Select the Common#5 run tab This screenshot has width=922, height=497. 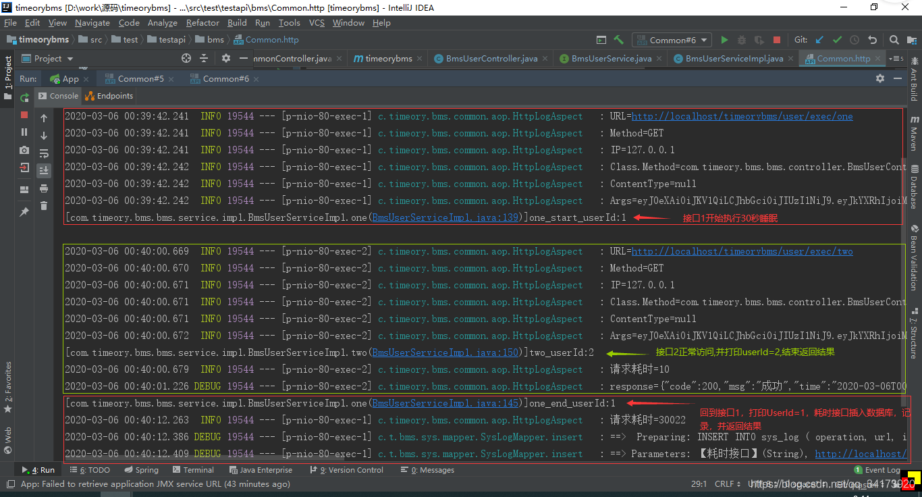140,78
